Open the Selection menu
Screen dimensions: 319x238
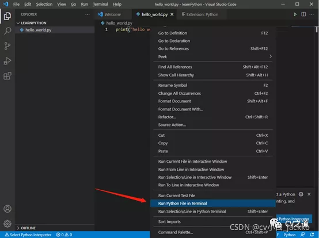coord(44,4)
